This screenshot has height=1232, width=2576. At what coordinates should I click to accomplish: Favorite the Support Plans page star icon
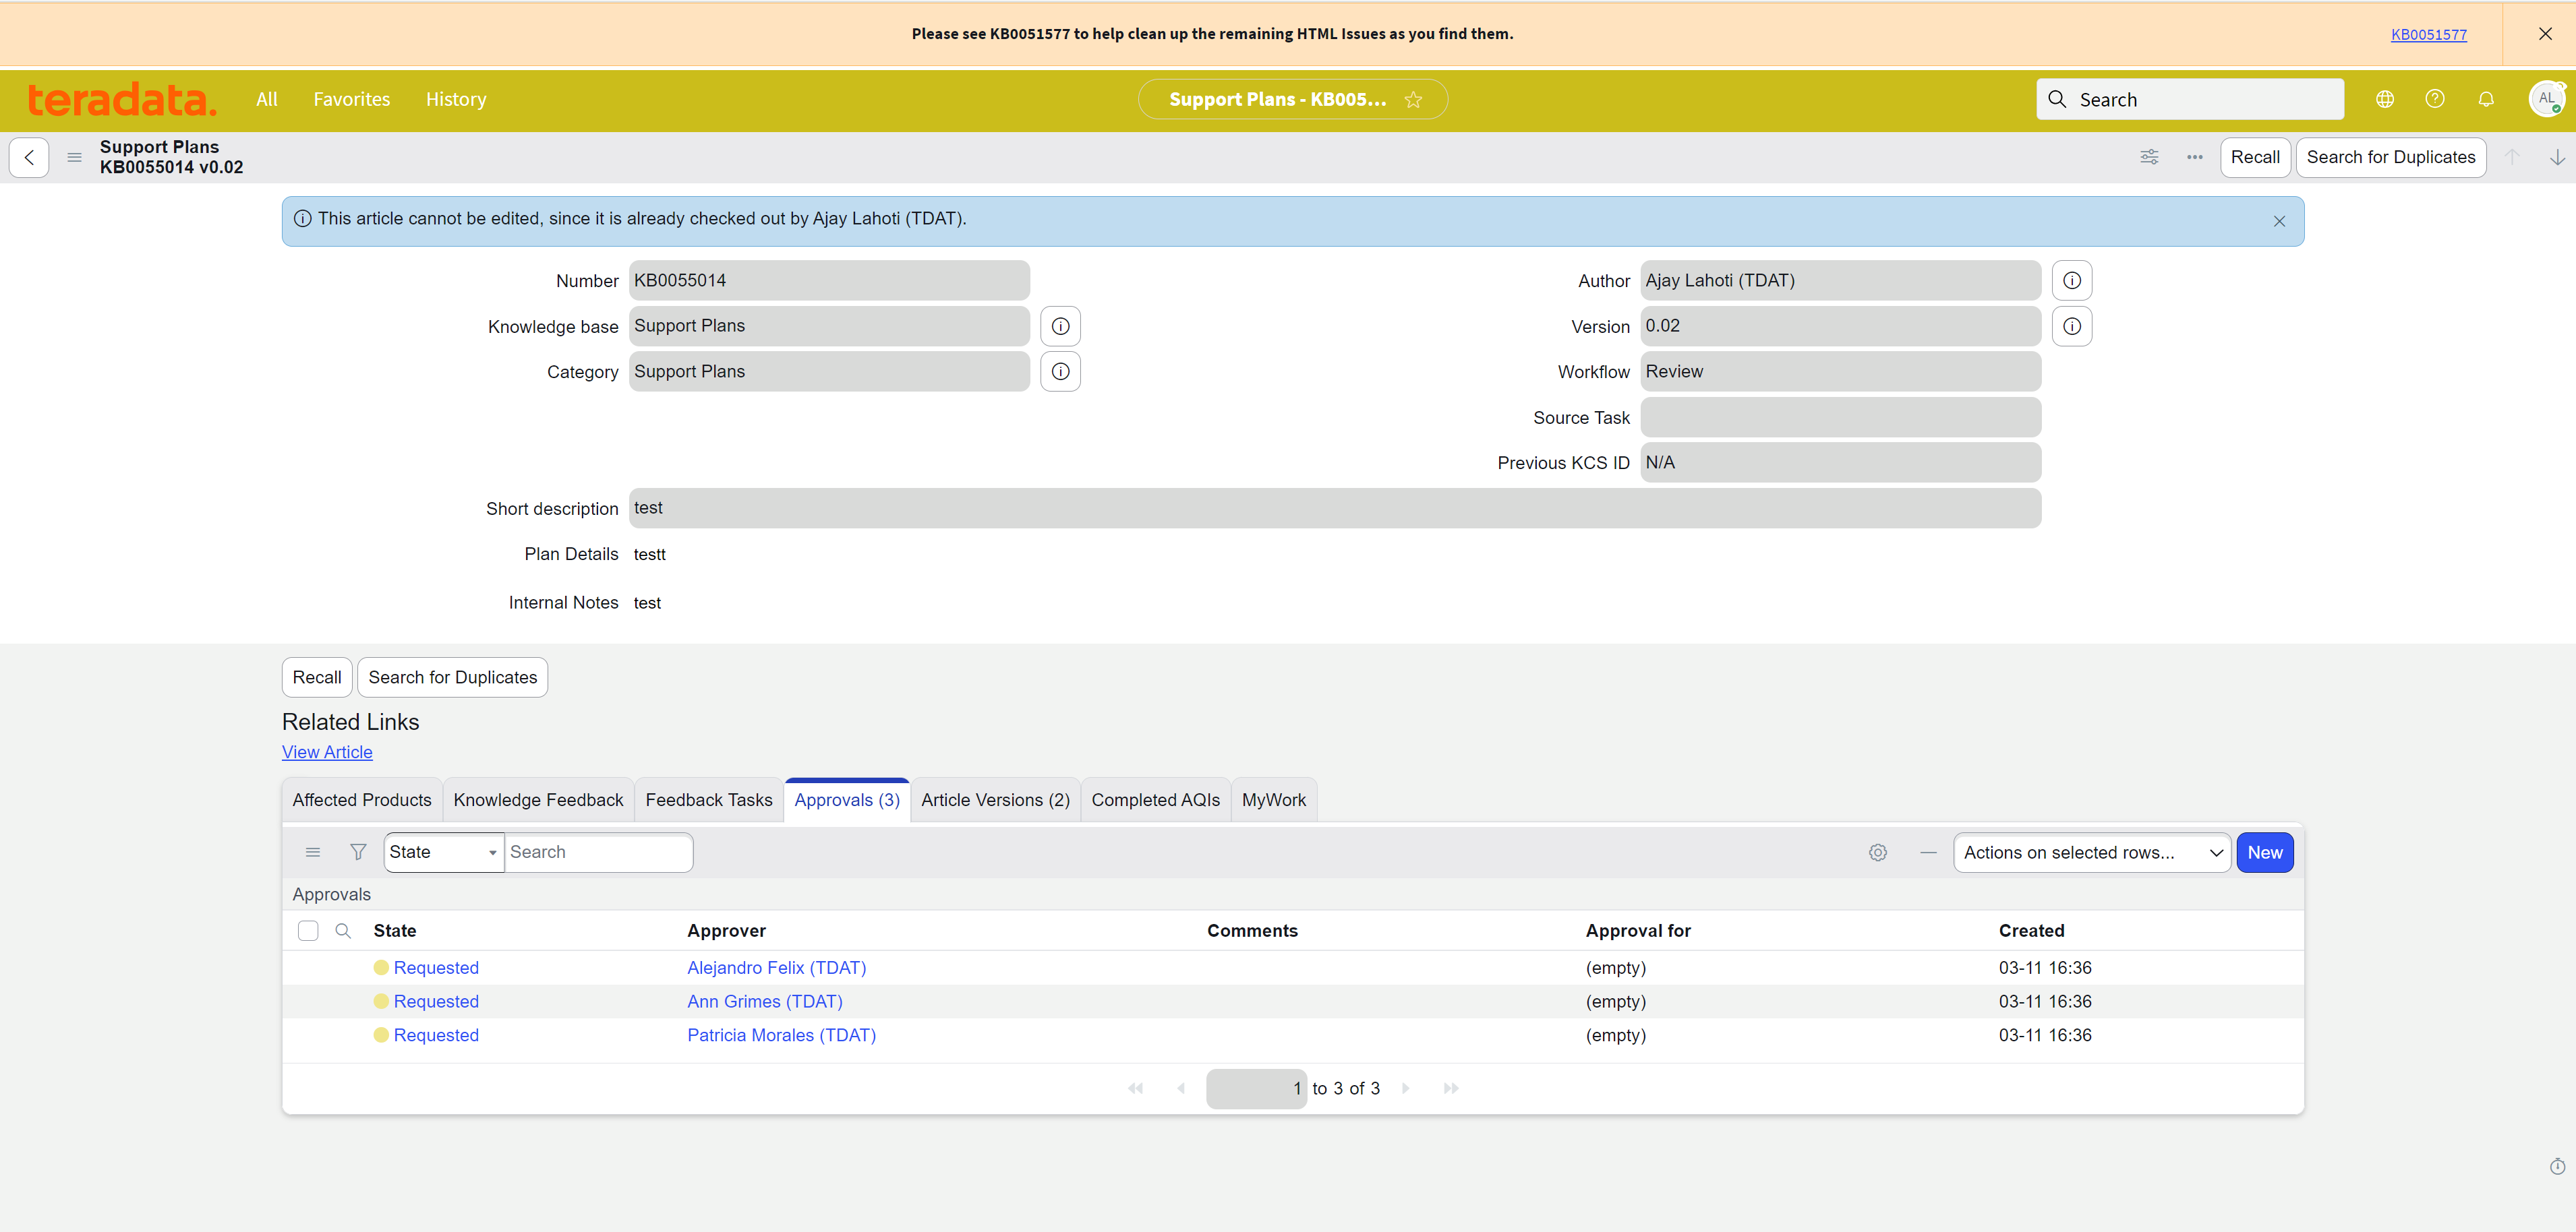pyautogui.click(x=1413, y=99)
